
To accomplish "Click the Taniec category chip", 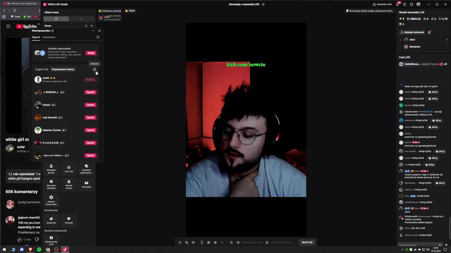I will click(x=130, y=11).
